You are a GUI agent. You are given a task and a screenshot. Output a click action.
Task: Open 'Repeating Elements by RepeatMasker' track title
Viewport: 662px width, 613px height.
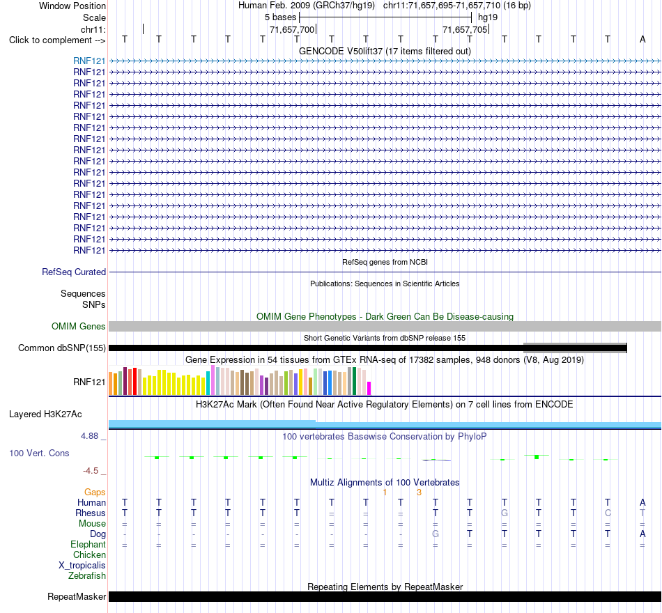pyautogui.click(x=385, y=587)
